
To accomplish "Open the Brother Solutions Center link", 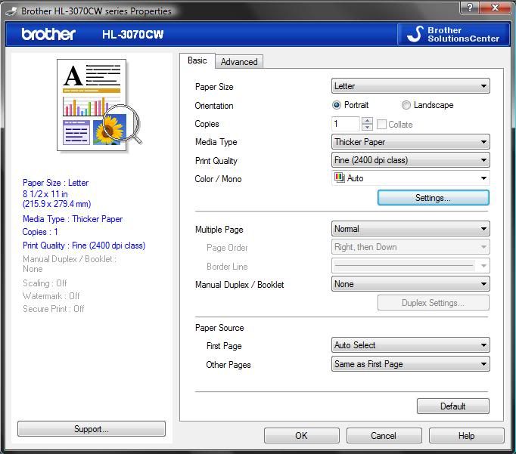I will [x=452, y=34].
